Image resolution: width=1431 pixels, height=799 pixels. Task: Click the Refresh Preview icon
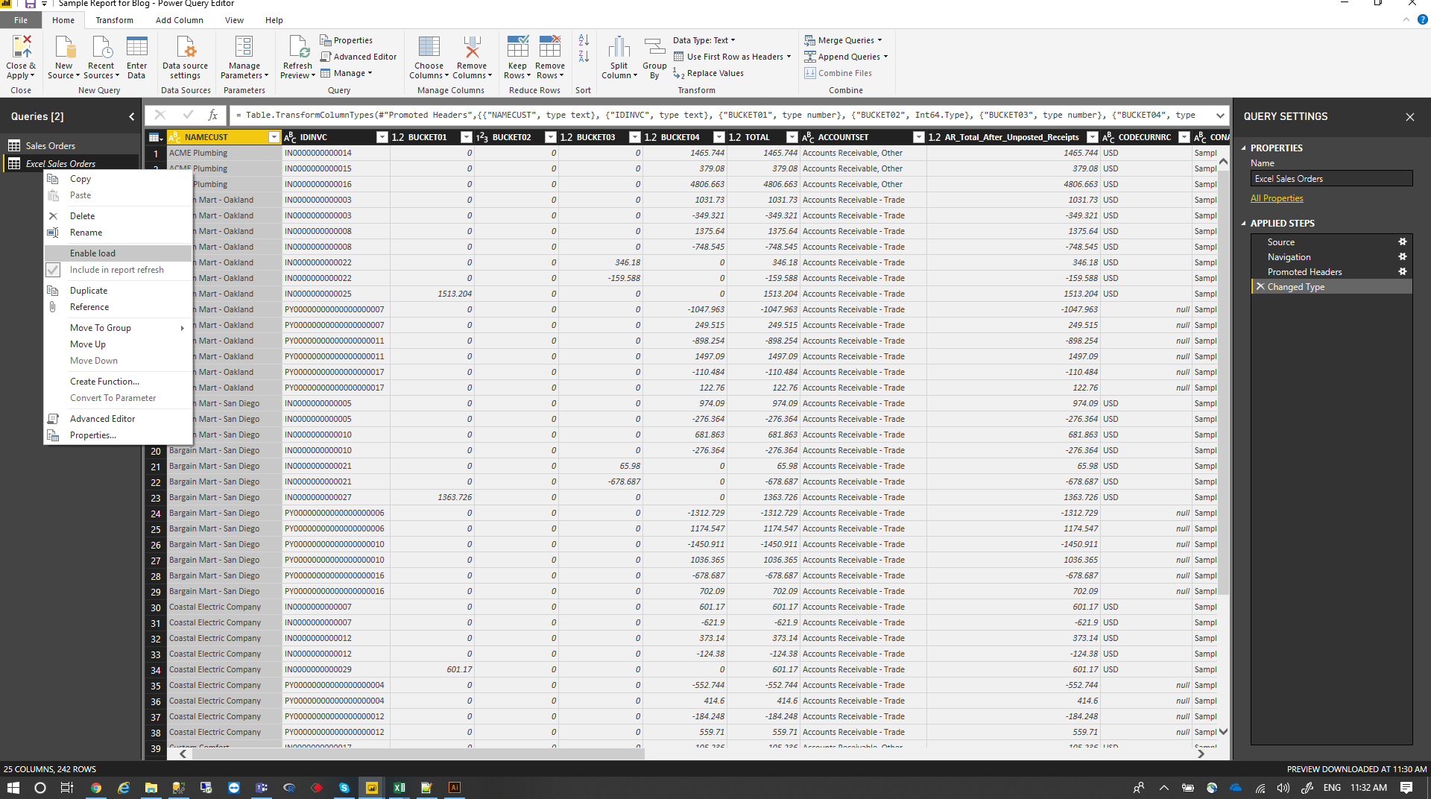point(298,48)
